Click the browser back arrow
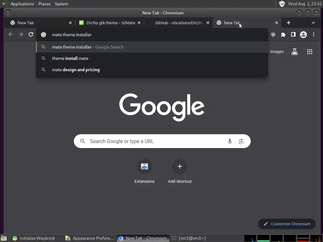This screenshot has width=323, height=242. tap(11, 35)
